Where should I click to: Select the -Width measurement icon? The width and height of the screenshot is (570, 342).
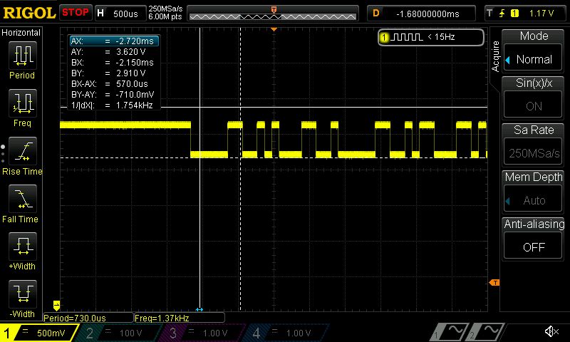click(x=23, y=294)
